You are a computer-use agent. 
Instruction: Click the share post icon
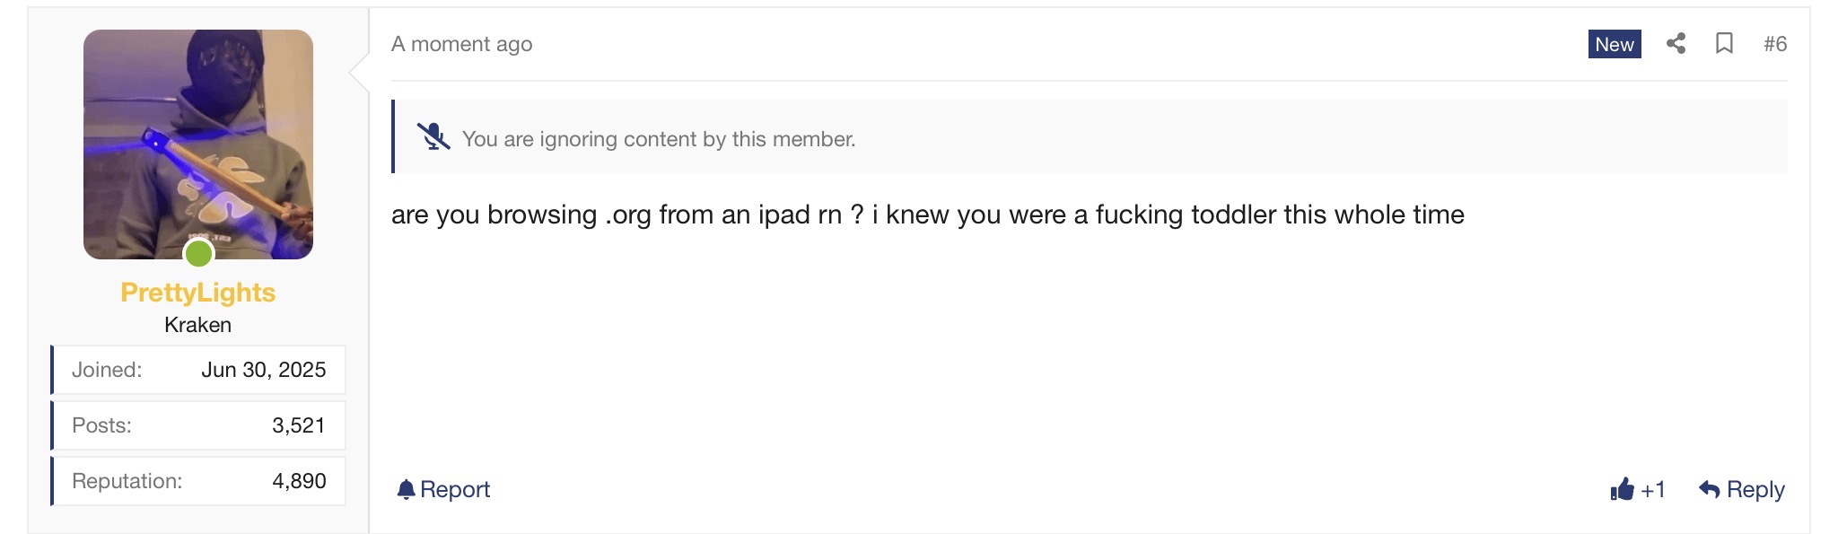(1676, 43)
